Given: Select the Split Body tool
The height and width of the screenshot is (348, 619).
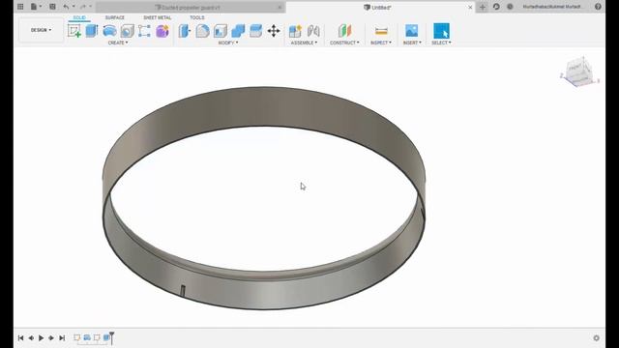Looking at the screenshot, I should (x=255, y=31).
